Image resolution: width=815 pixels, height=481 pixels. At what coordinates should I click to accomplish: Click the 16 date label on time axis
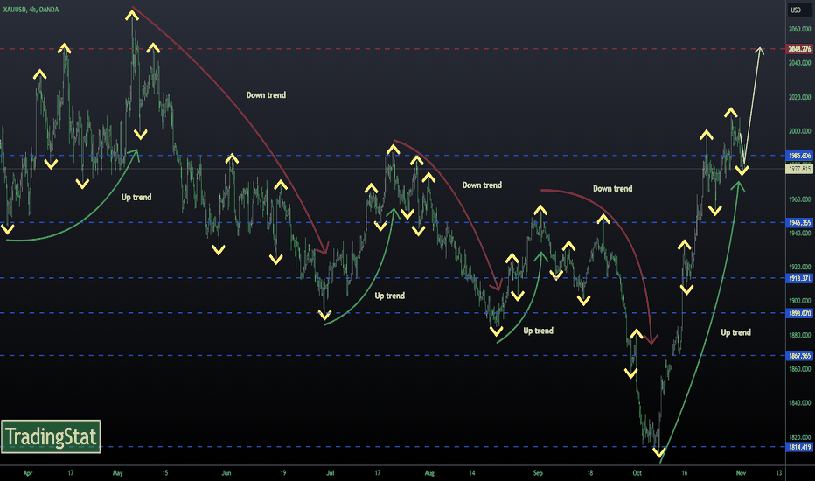click(685, 472)
